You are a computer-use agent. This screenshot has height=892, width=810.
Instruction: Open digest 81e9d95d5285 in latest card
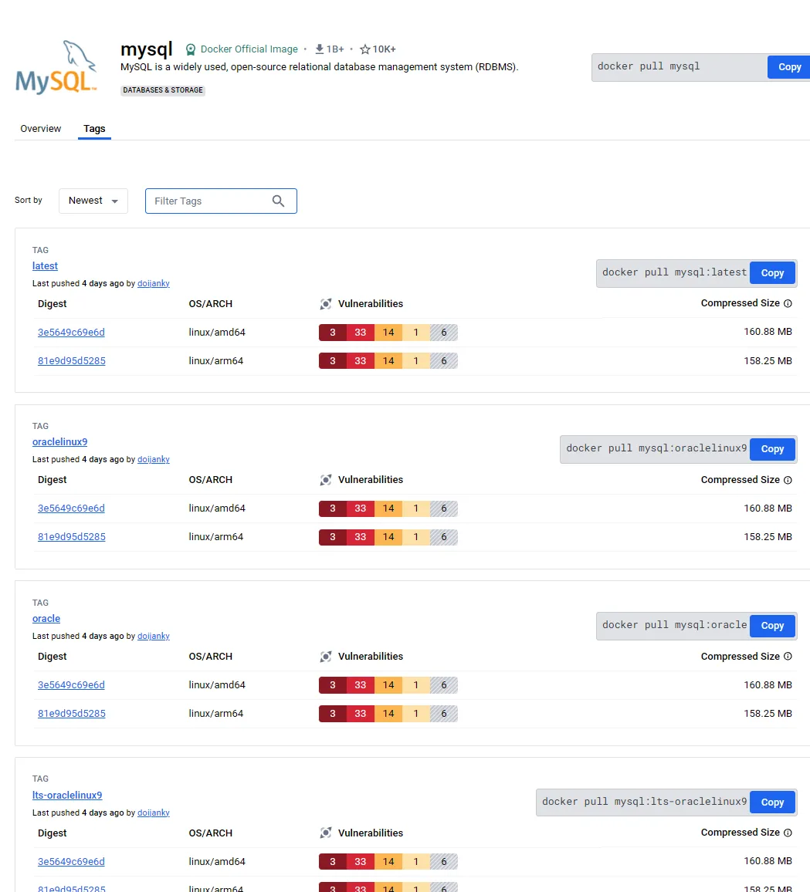(x=72, y=360)
